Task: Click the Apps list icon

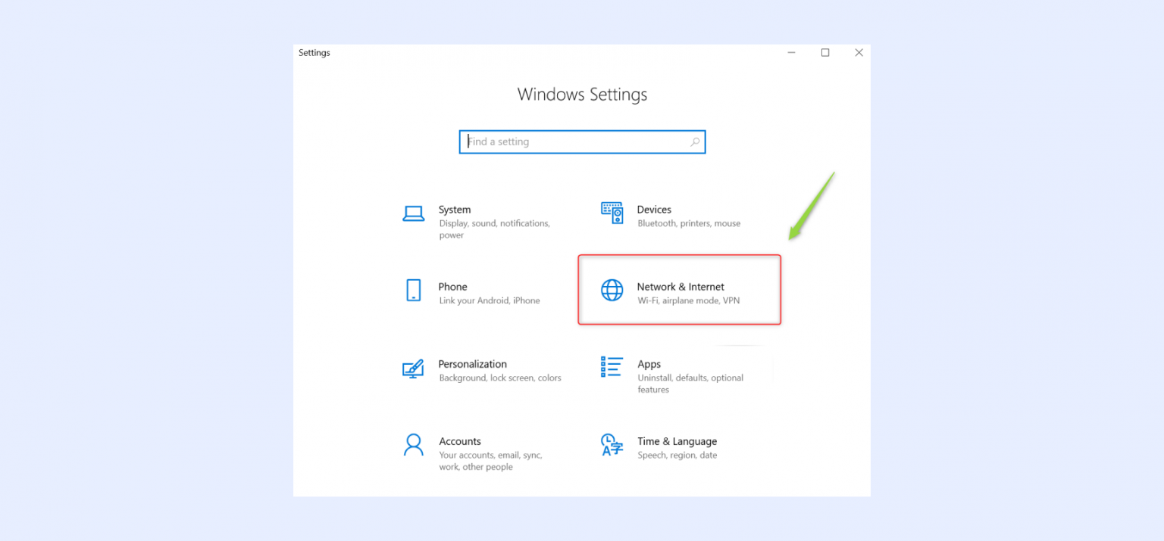Action: tap(612, 368)
